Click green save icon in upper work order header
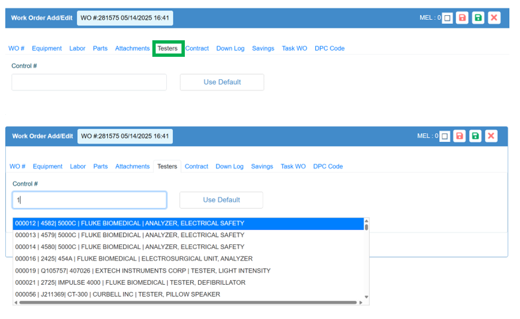The width and height of the screenshot is (520, 319). pos(478,18)
